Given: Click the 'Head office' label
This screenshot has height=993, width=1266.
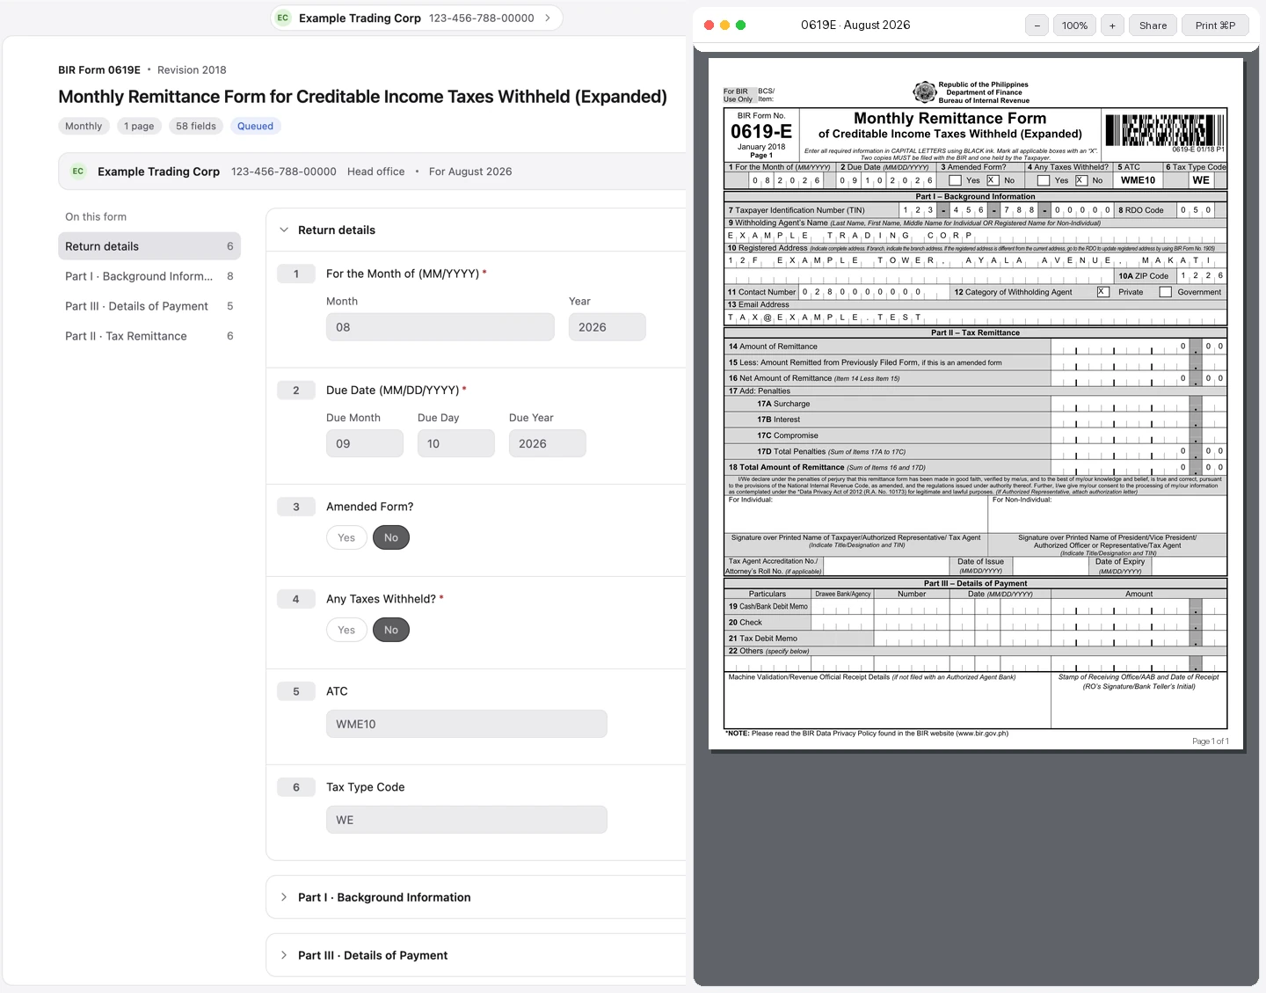Looking at the screenshot, I should 376,172.
